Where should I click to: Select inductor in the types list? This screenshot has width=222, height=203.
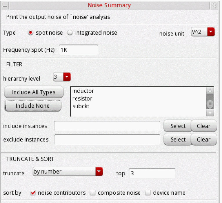click(x=83, y=91)
